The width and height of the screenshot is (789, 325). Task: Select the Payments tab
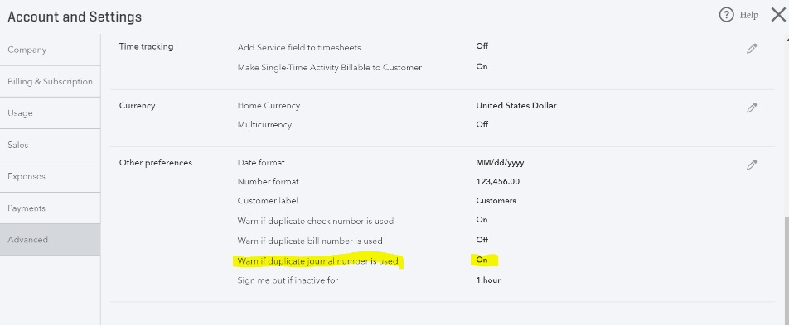(x=50, y=208)
